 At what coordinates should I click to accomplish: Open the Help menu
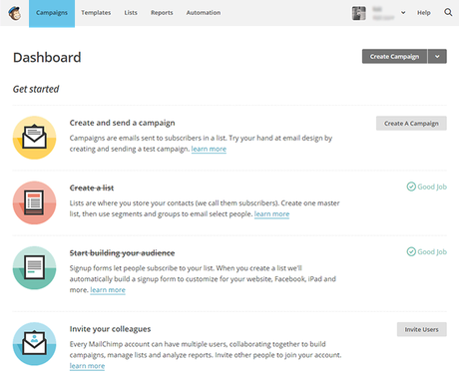[424, 13]
